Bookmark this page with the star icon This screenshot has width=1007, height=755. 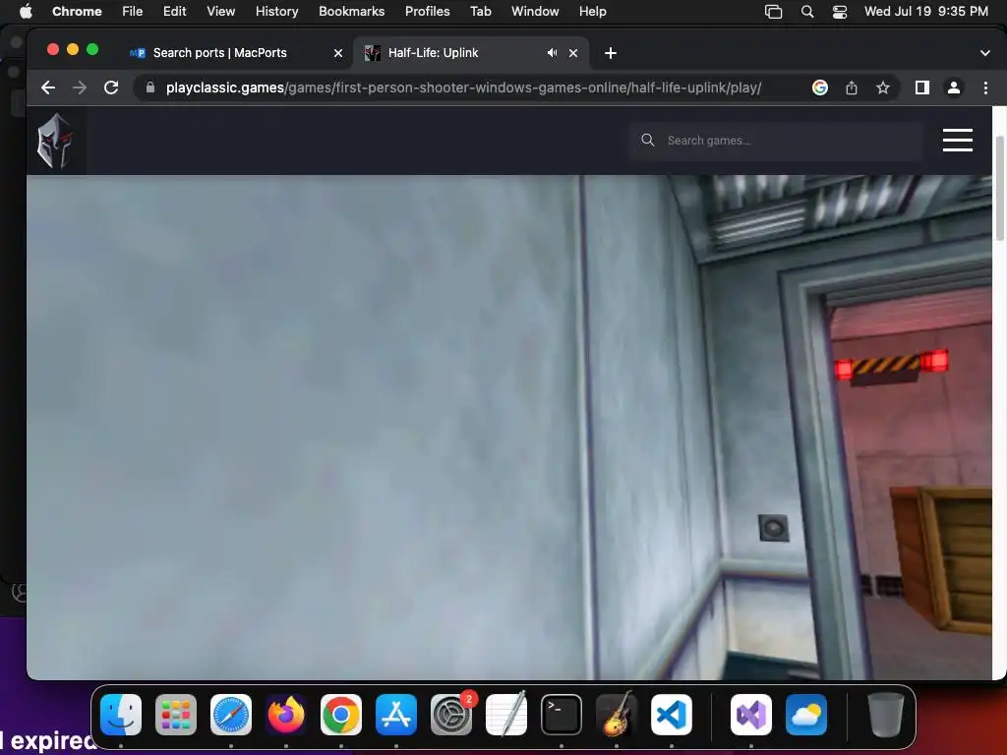(883, 87)
